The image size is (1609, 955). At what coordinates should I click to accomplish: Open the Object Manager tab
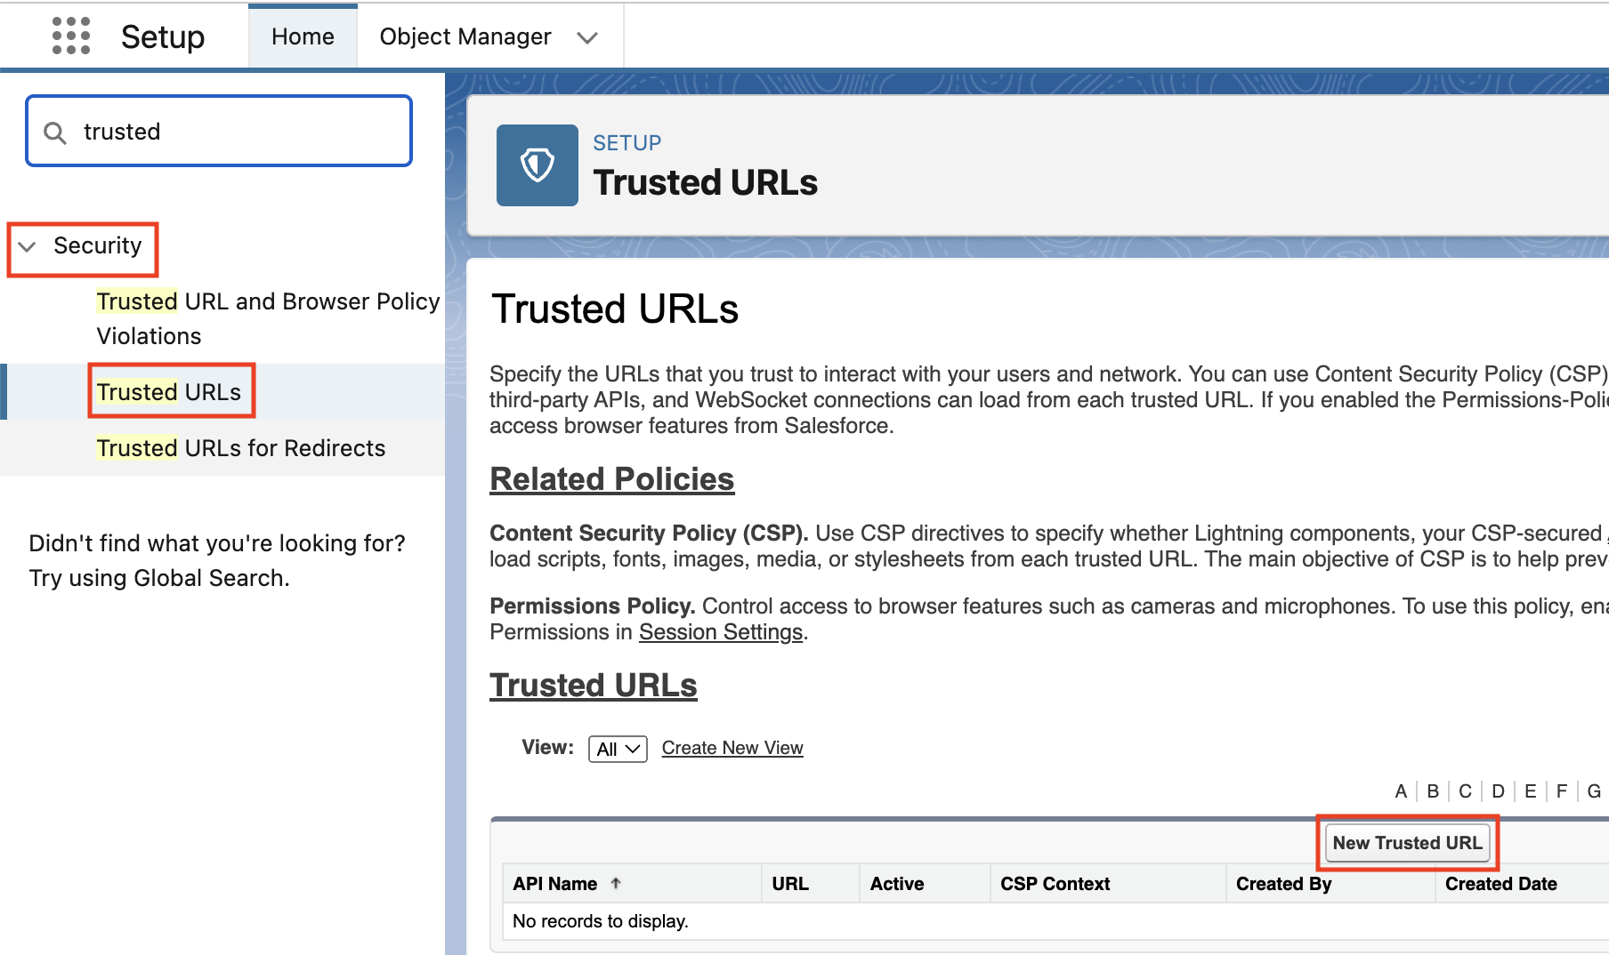465,36
